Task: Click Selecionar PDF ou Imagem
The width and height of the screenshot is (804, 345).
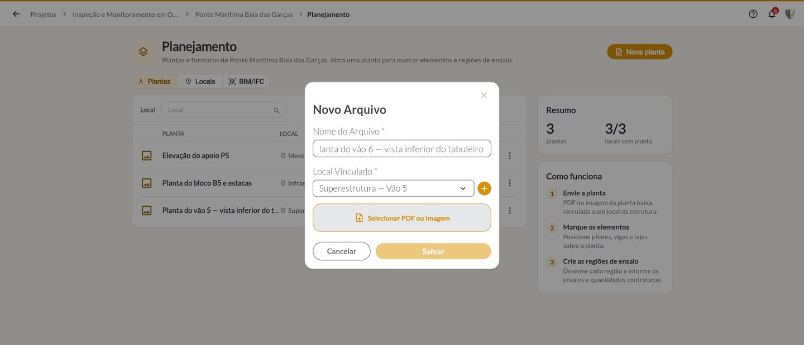Action: (x=402, y=218)
